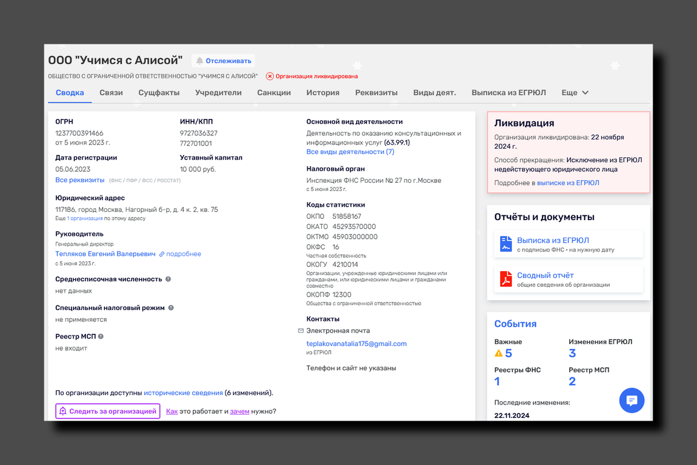
Task: Click the red PDF icon beside Сводный отчёт
Action: (505, 279)
